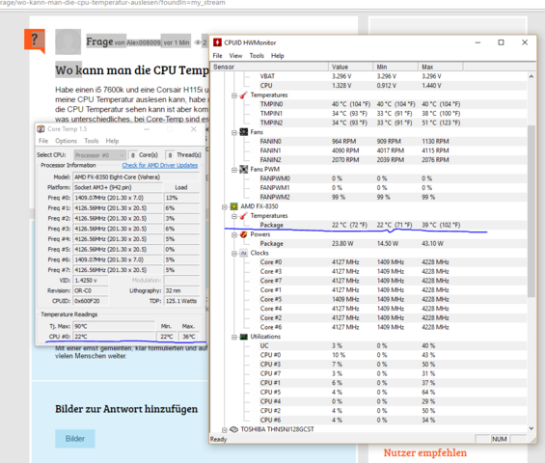Click the Sensor column header

[x=269, y=67]
